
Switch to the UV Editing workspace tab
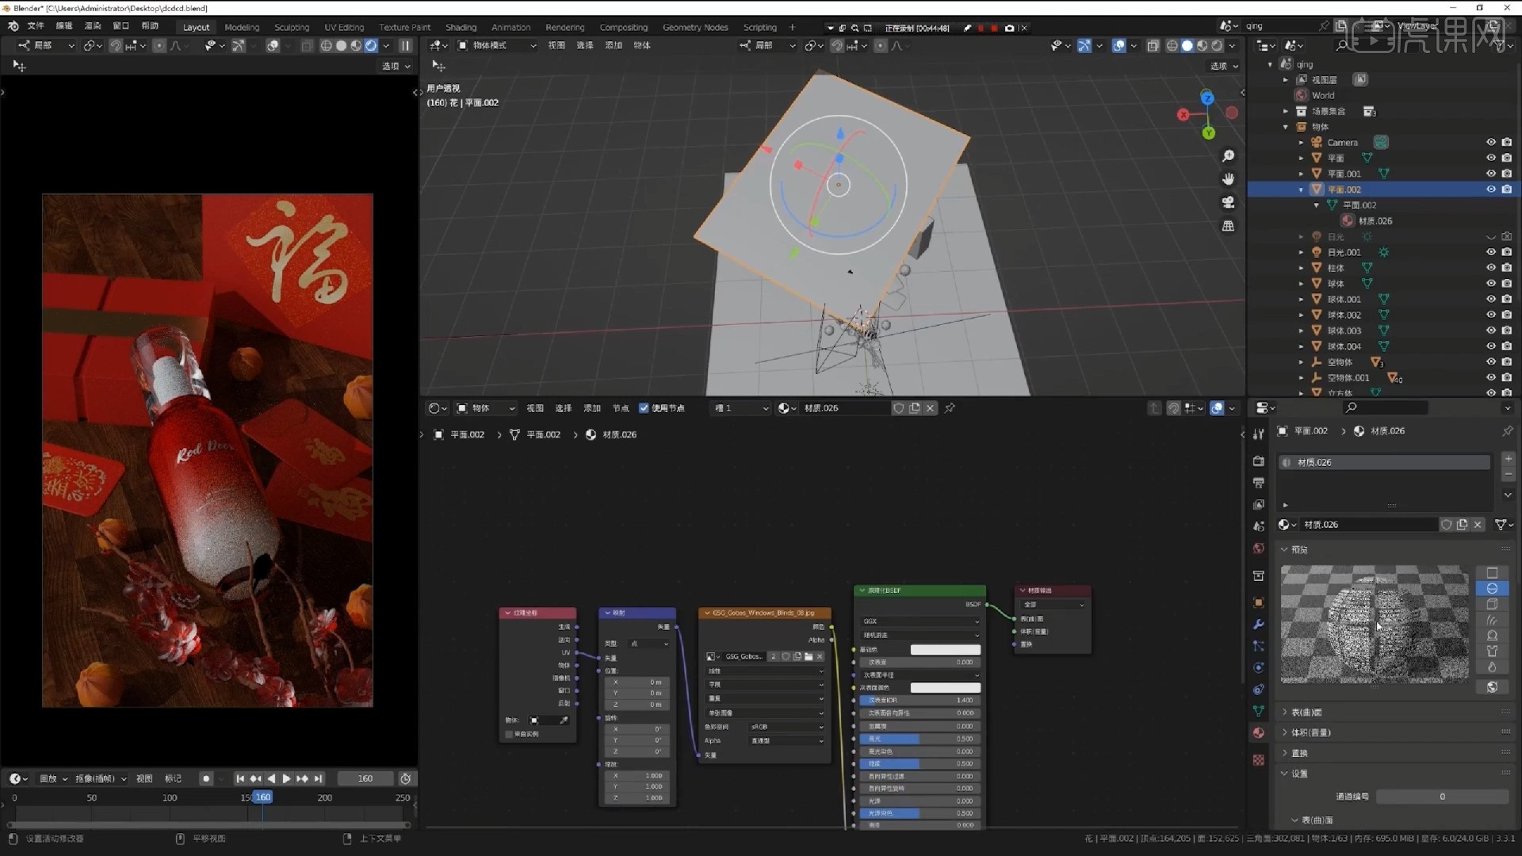click(x=344, y=27)
